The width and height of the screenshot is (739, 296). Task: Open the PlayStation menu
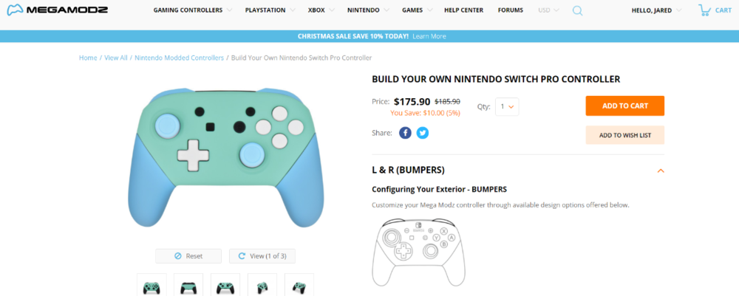pos(270,10)
